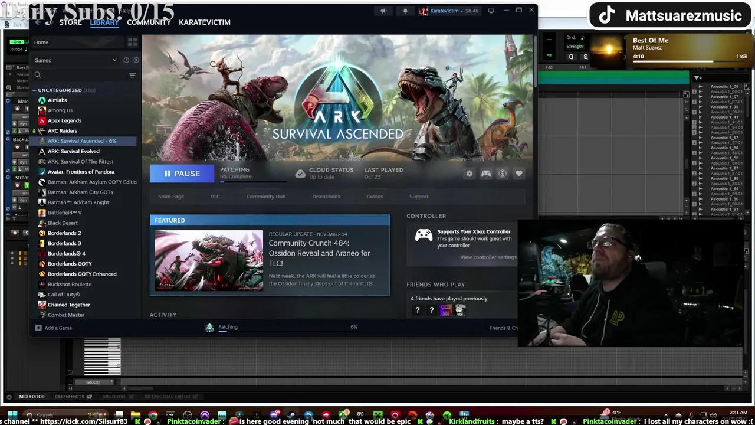Expand Acoustic 1_41 clip in list
The image size is (755, 425).
[x=700, y=117]
